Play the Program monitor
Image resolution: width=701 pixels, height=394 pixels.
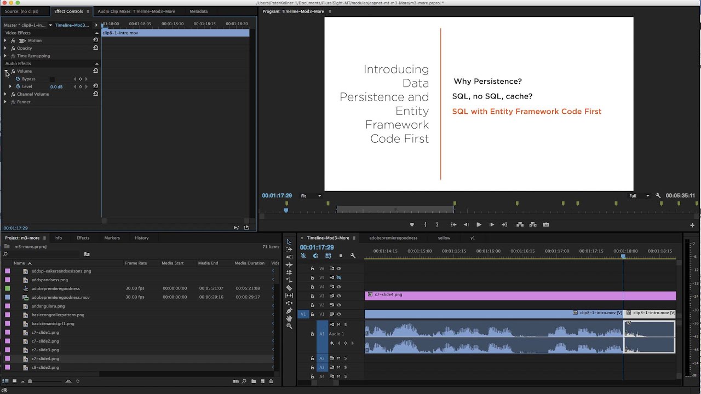tap(479, 224)
